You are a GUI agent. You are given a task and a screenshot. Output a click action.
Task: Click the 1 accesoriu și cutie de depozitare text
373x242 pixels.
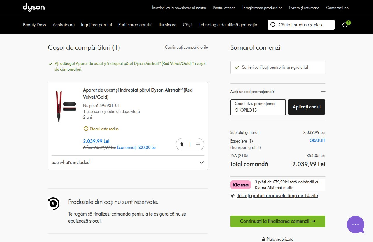click(111, 111)
